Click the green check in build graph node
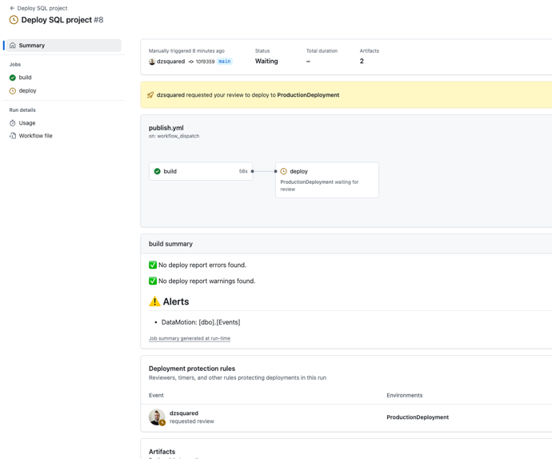The image size is (552, 459). tap(158, 171)
